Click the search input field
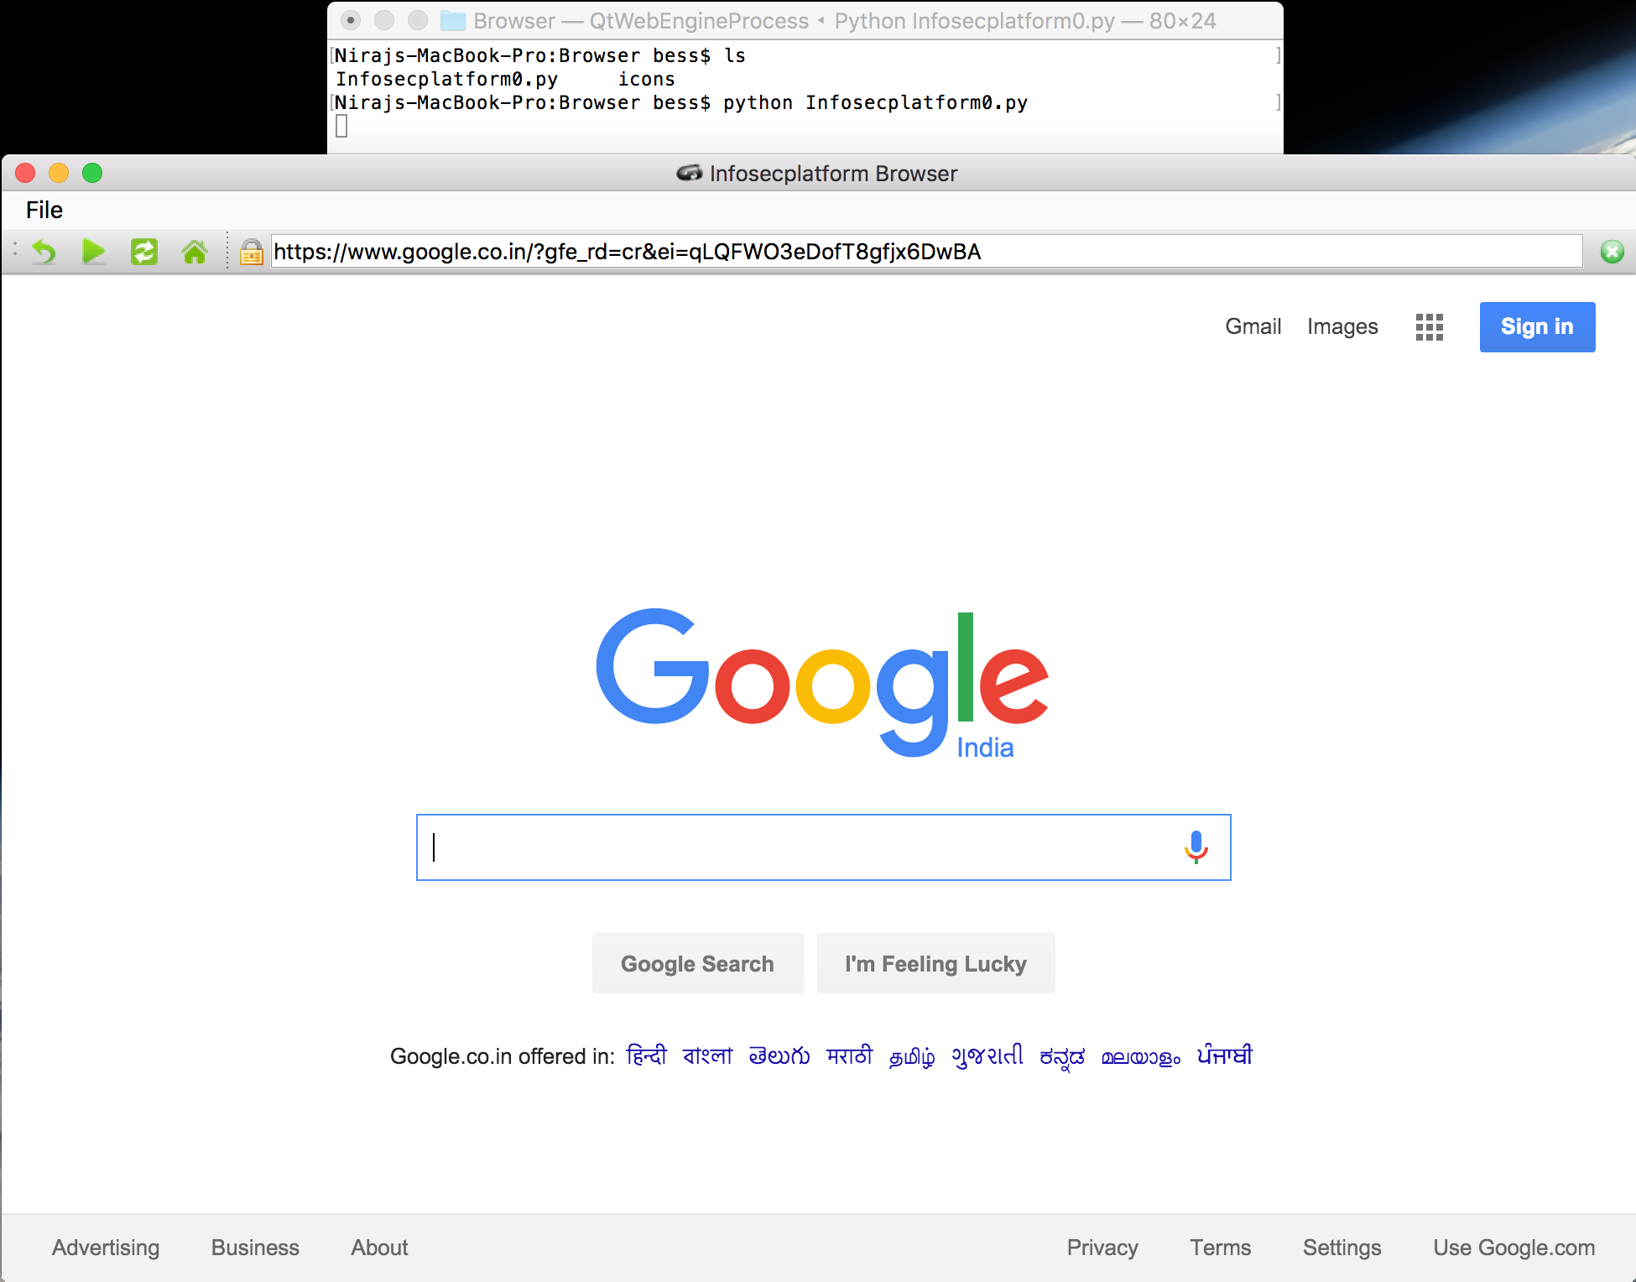This screenshot has width=1636, height=1282. tap(820, 847)
